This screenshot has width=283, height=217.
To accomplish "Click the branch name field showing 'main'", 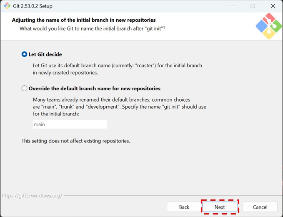I will [70, 124].
